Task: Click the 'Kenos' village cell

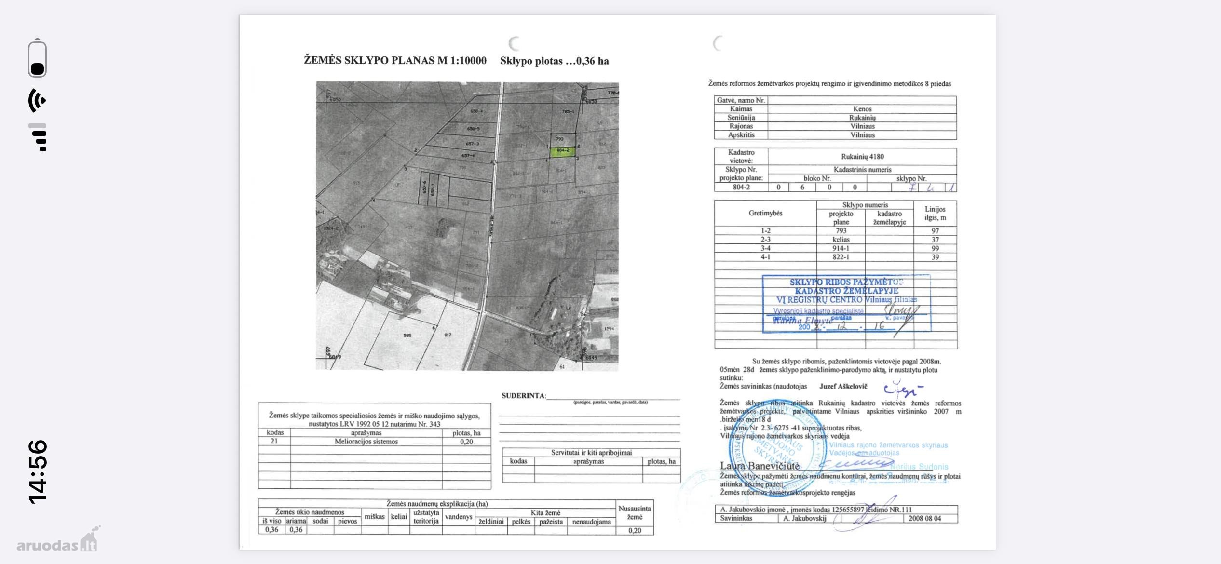Action: [x=862, y=109]
